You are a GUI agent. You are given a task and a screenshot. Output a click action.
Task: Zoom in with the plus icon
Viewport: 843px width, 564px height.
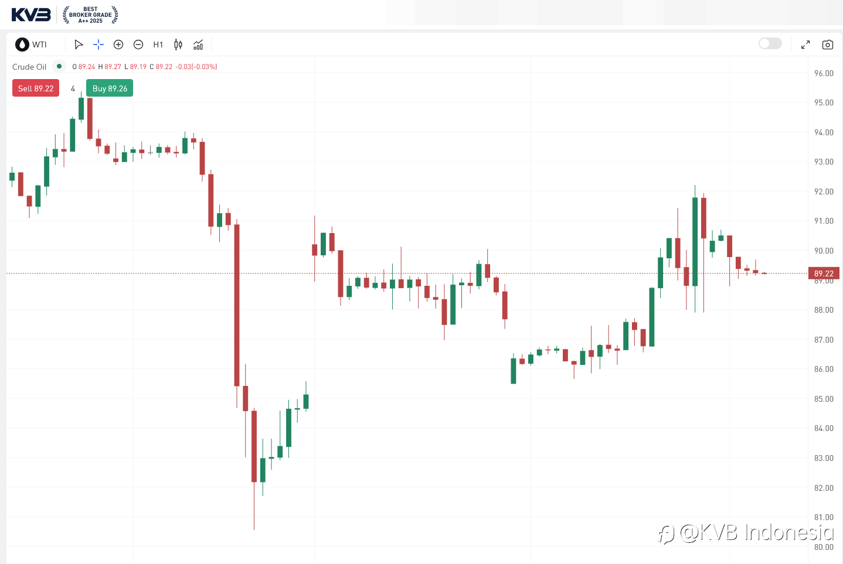(x=118, y=45)
